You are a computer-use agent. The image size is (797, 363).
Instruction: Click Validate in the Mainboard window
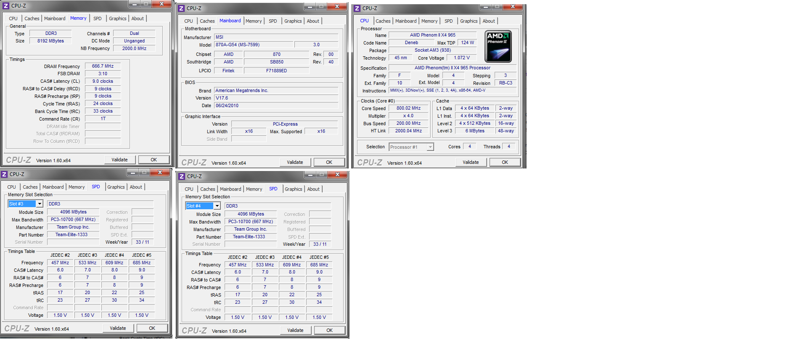[295, 162]
